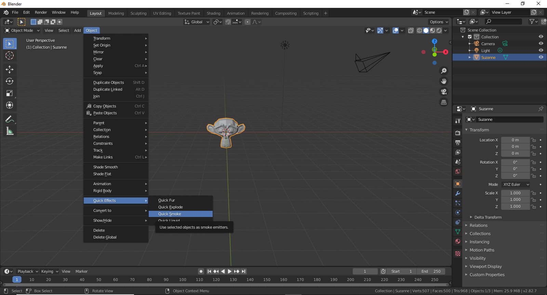The image size is (547, 295).
Task: Hide the Camera in the outliner
Action: click(x=541, y=44)
